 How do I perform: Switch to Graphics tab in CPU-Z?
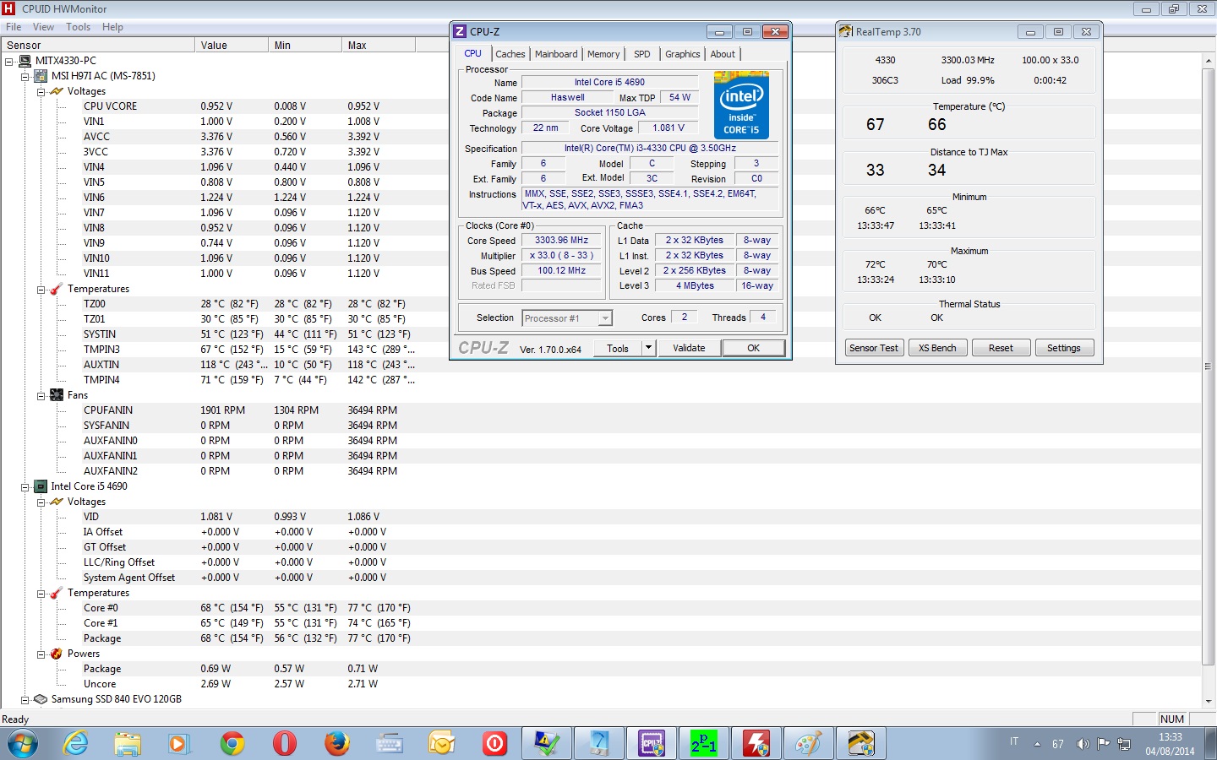pyautogui.click(x=682, y=54)
